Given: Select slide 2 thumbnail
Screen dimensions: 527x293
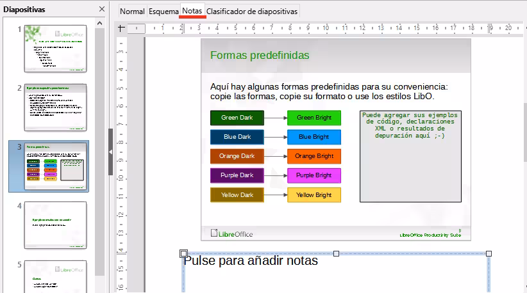Looking at the screenshot, I should point(55,107).
